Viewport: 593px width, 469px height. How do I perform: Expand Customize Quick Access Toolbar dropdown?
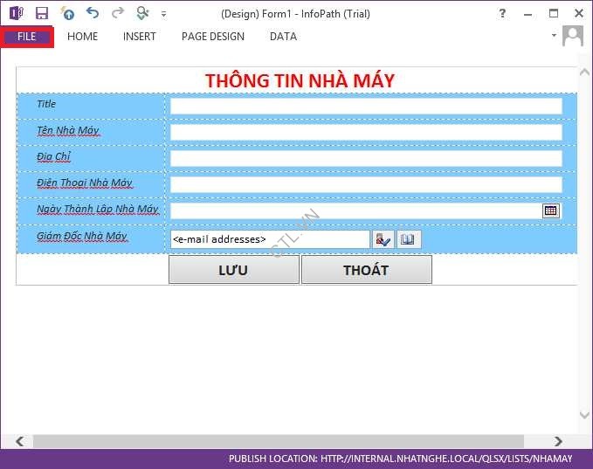(163, 14)
